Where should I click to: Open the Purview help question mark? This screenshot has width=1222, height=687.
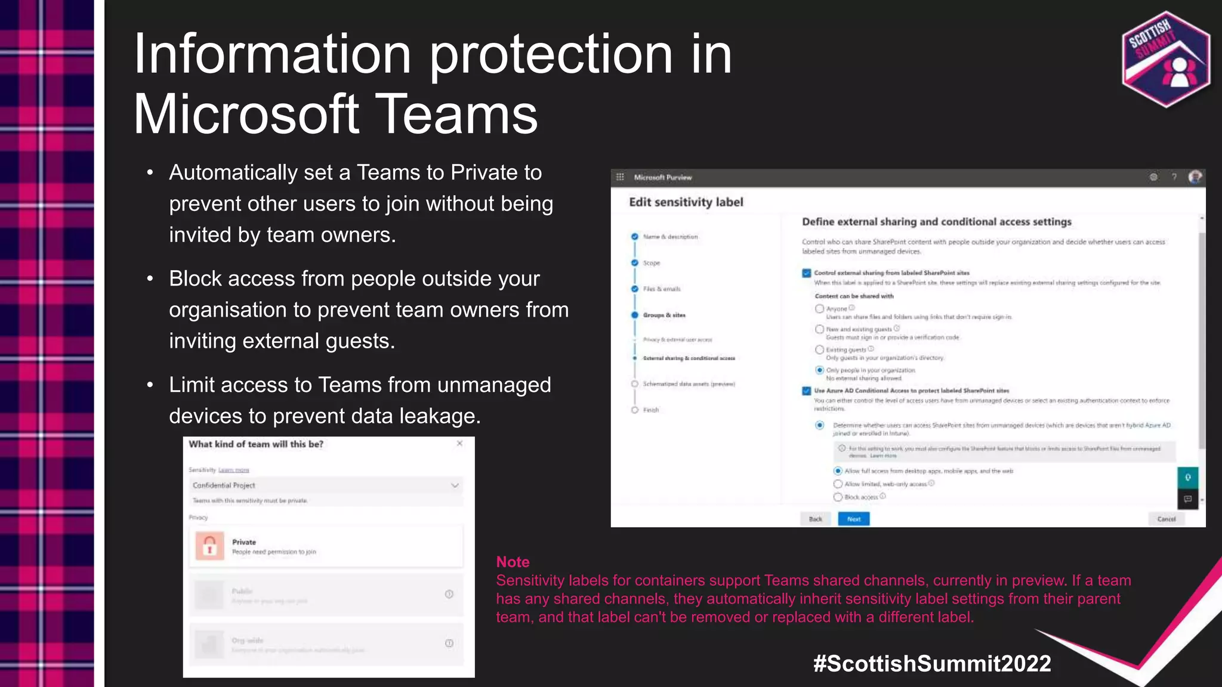1174,177
